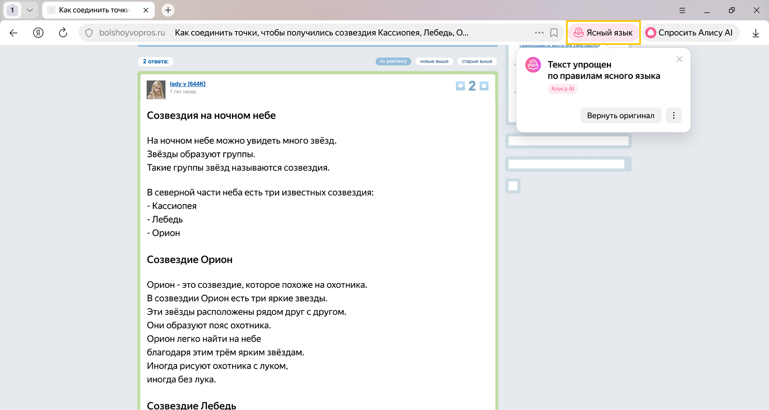This screenshot has height=410, width=769.
Task: Bookmark this page with the bookmark icon
Action: point(554,33)
